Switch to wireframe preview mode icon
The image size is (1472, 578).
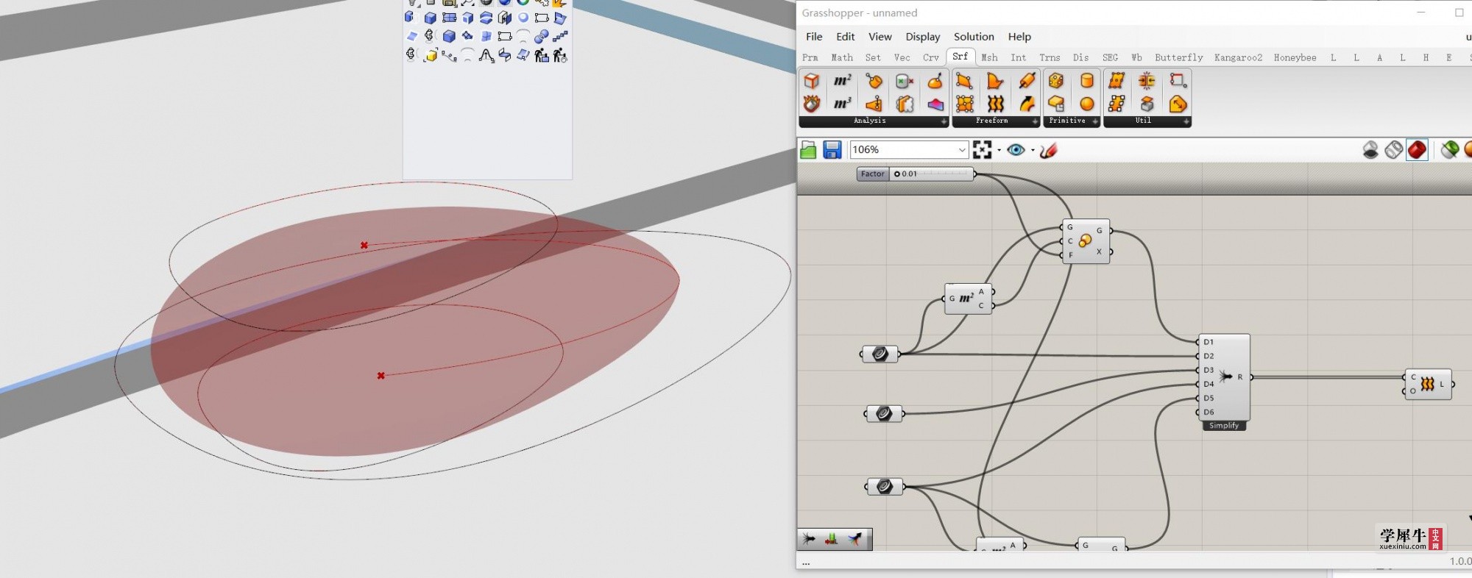(x=1394, y=150)
